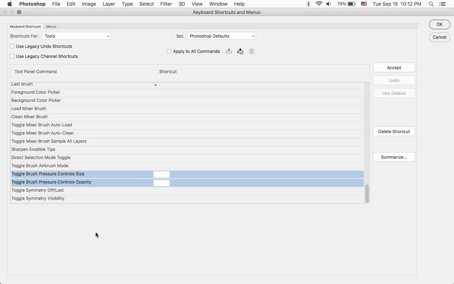Image resolution: width=454 pixels, height=284 pixels.
Task: Open the 3D menu
Action: coord(182,4)
